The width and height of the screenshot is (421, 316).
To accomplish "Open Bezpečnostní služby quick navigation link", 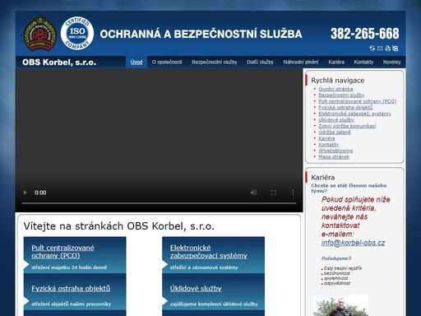I will tap(341, 95).
